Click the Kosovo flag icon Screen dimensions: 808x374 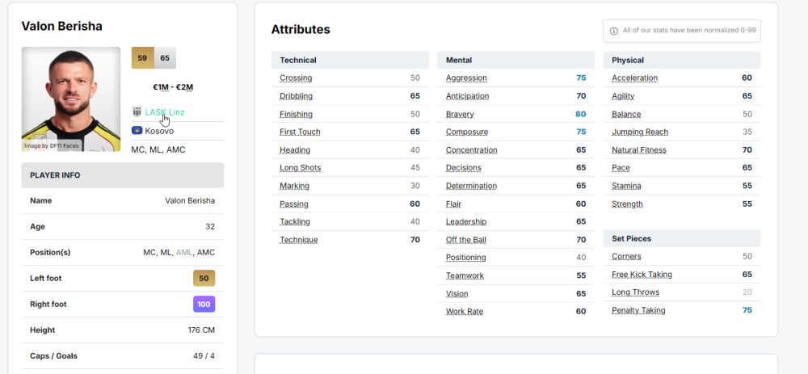[x=137, y=130]
